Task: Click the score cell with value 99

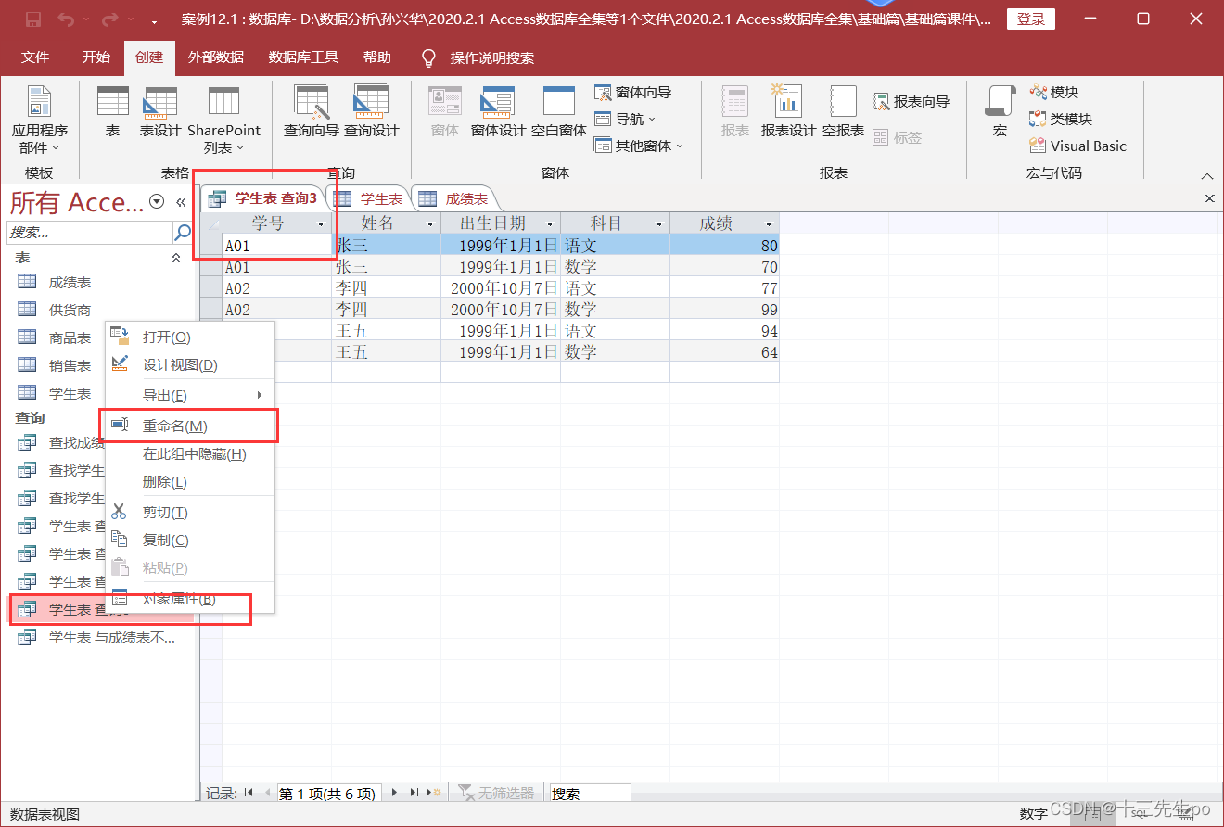Action: pyautogui.click(x=724, y=310)
